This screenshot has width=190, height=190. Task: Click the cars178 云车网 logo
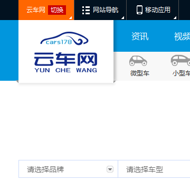65,52
